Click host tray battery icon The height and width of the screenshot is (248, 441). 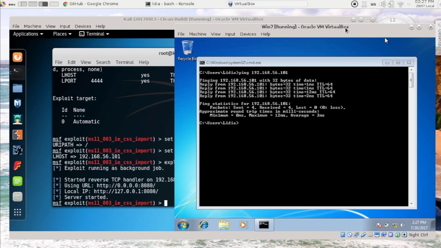pos(391,4)
